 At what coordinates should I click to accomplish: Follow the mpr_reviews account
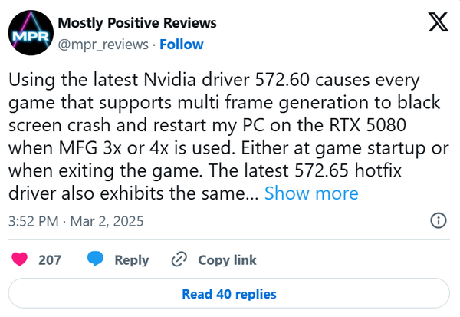181,45
